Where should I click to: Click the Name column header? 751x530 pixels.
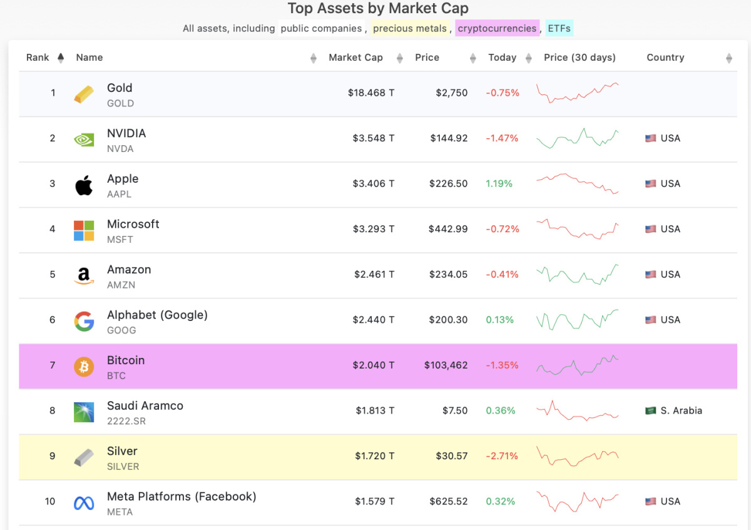pyautogui.click(x=89, y=58)
